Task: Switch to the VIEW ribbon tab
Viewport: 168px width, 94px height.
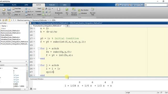Action: pos(65,5)
